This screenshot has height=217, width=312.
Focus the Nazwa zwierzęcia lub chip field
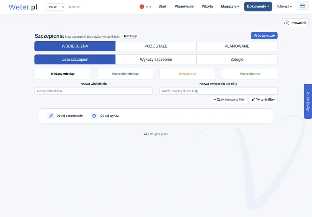[218, 91]
